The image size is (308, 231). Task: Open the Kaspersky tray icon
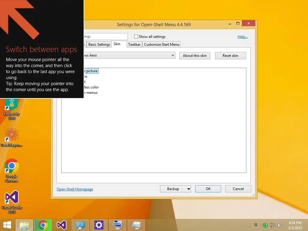tap(265, 225)
